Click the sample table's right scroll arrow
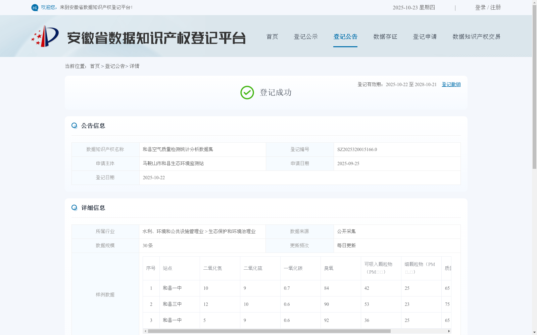537x335 pixels. click(x=449, y=331)
